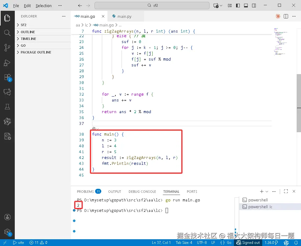Open the Accounts icon in activity bar
Viewport: 301px width, 246px height.
point(7,217)
